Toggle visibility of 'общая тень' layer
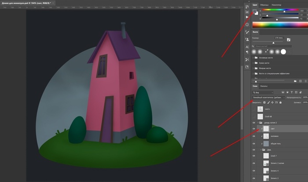308x182 pixels. pyautogui.click(x=254, y=144)
